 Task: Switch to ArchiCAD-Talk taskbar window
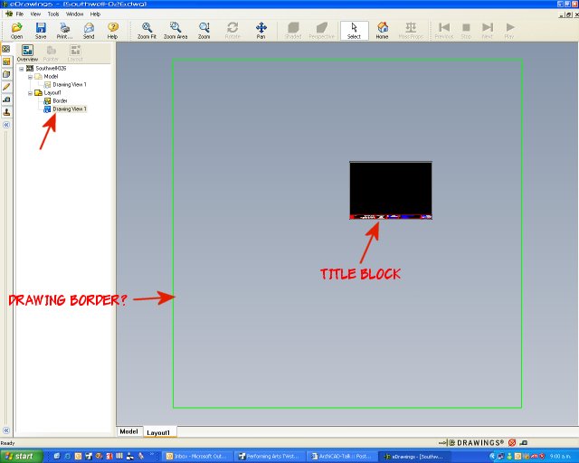pos(342,457)
